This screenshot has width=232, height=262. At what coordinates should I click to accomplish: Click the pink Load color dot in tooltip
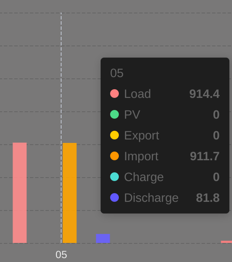(x=114, y=94)
